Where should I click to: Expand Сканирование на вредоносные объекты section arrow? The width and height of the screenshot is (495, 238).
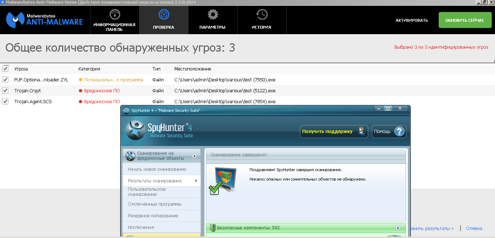(194, 156)
